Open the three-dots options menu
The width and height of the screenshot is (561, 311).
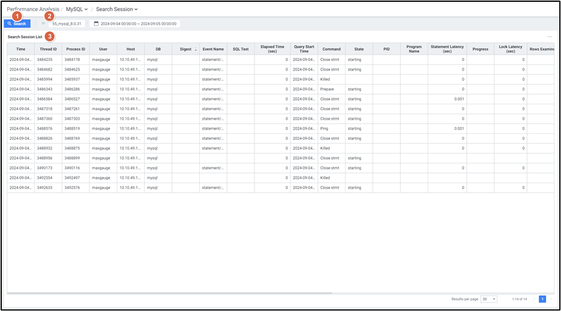coord(550,37)
